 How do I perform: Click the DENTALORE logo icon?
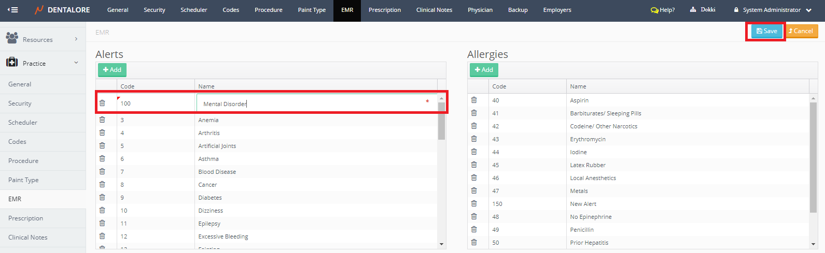coord(39,10)
